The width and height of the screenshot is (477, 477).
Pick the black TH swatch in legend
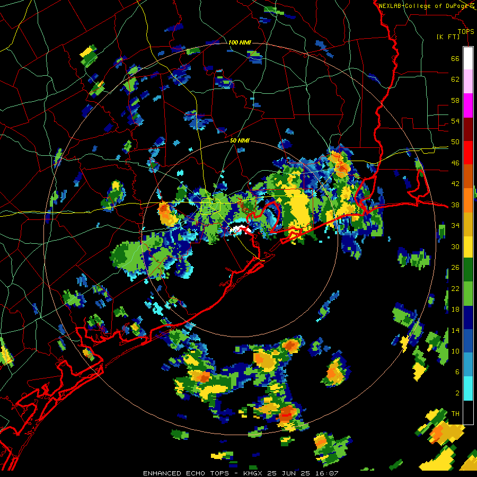coord(468,412)
